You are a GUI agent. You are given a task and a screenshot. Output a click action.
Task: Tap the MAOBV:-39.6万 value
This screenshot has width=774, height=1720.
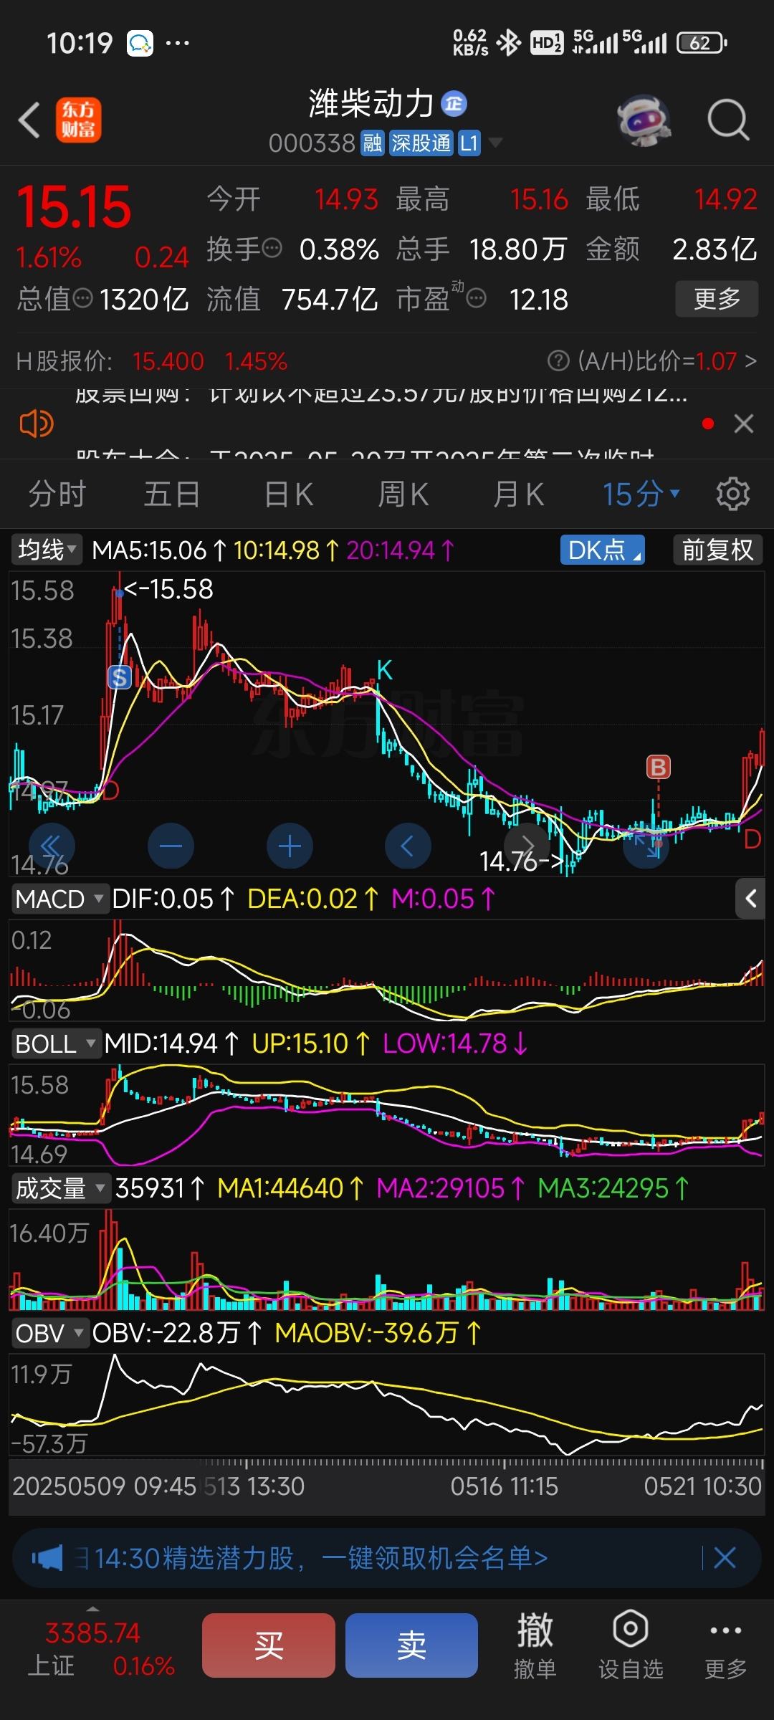coord(378,1333)
